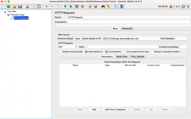Select the Files Upload tab

(137, 57)
